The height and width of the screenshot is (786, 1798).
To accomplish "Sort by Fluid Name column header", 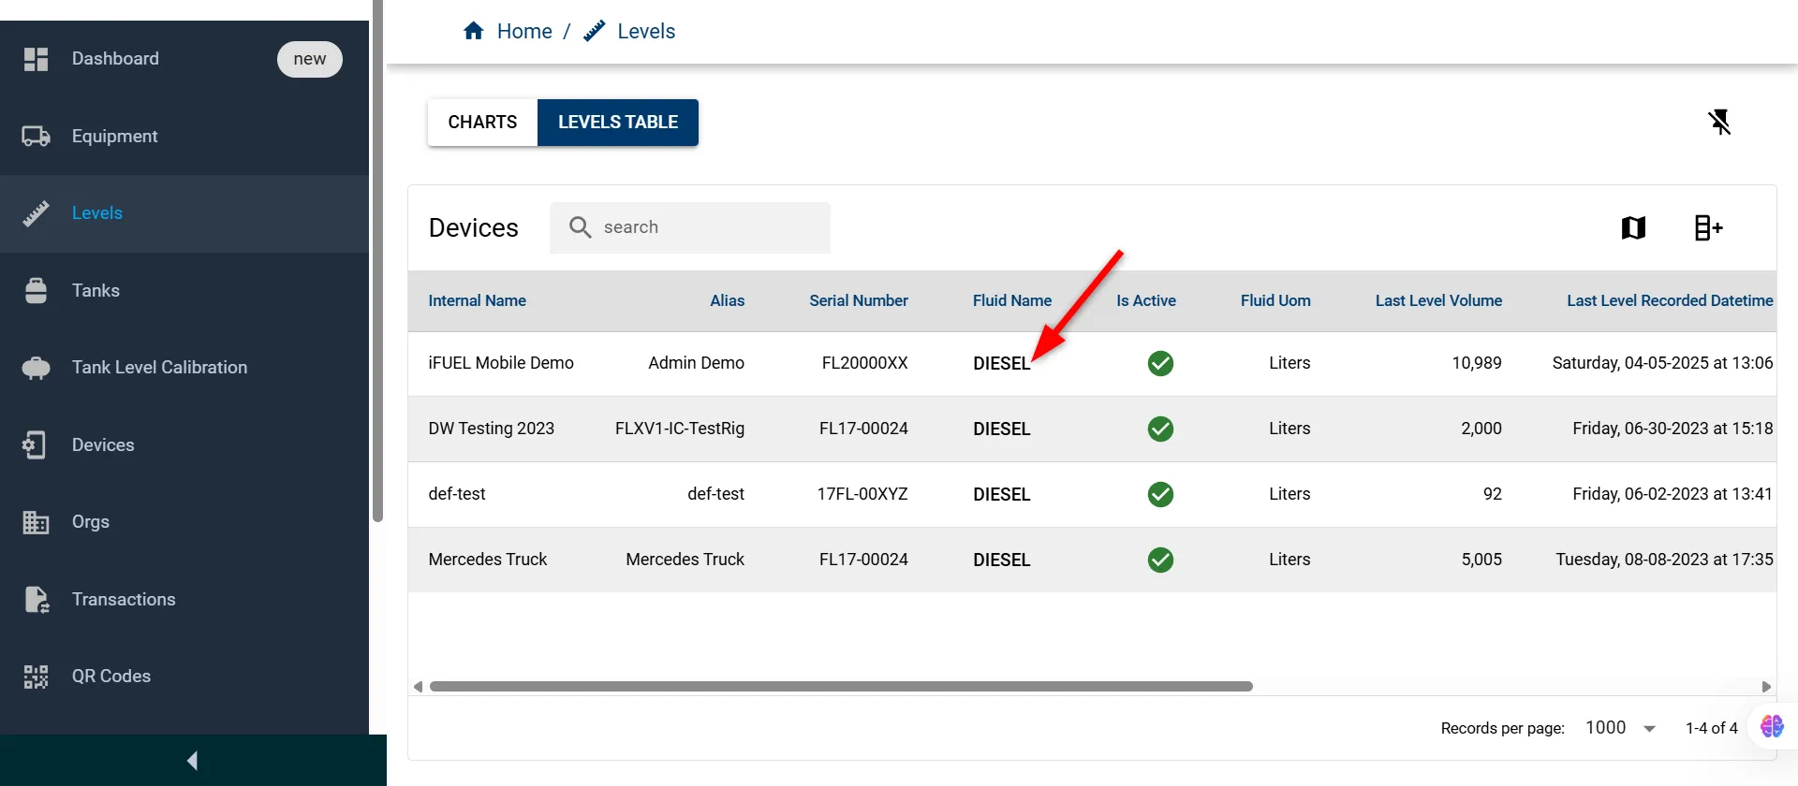I will click(x=1012, y=300).
